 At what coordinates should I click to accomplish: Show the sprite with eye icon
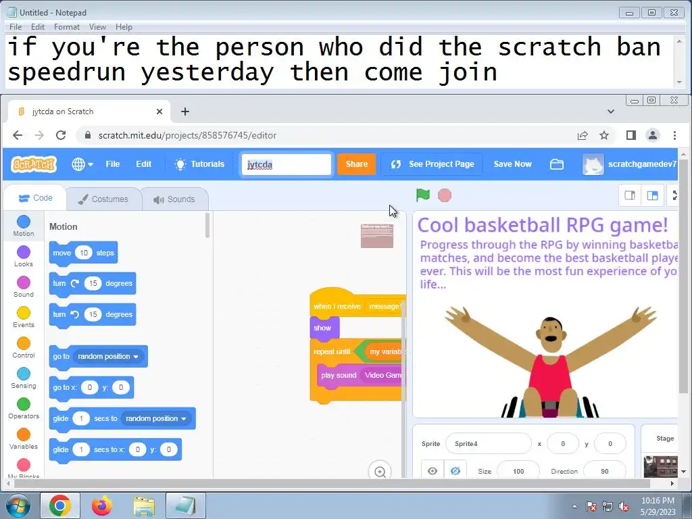[x=432, y=471]
